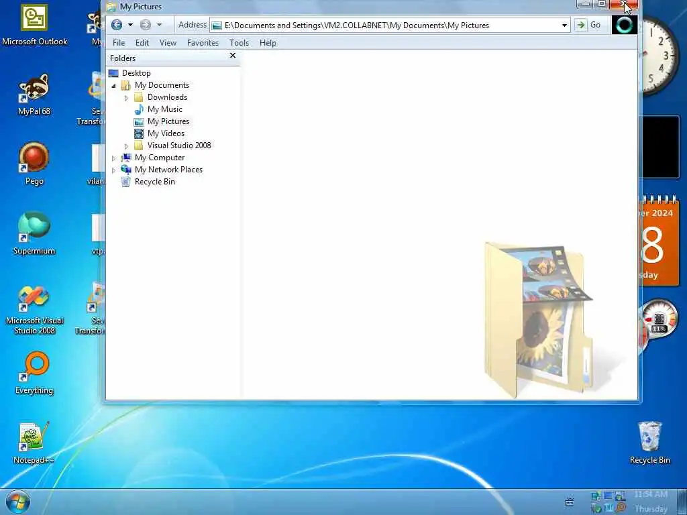The height and width of the screenshot is (515, 687).
Task: Select the Visual Studio 2008 folder
Action: point(179,146)
